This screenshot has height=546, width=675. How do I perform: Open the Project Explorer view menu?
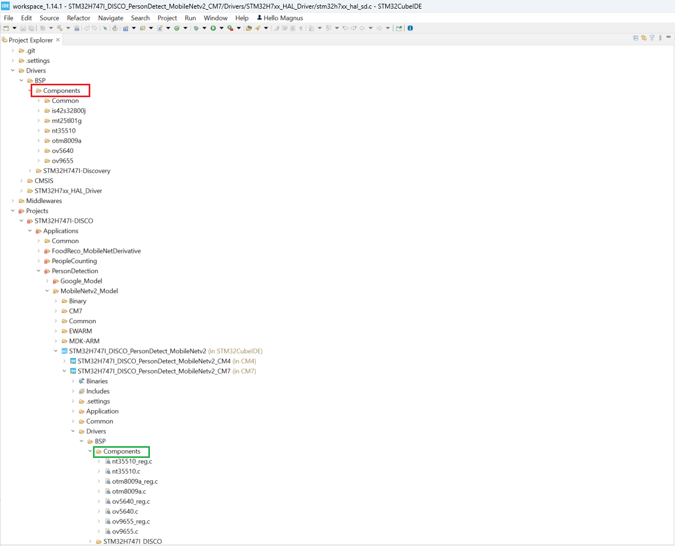tap(660, 38)
